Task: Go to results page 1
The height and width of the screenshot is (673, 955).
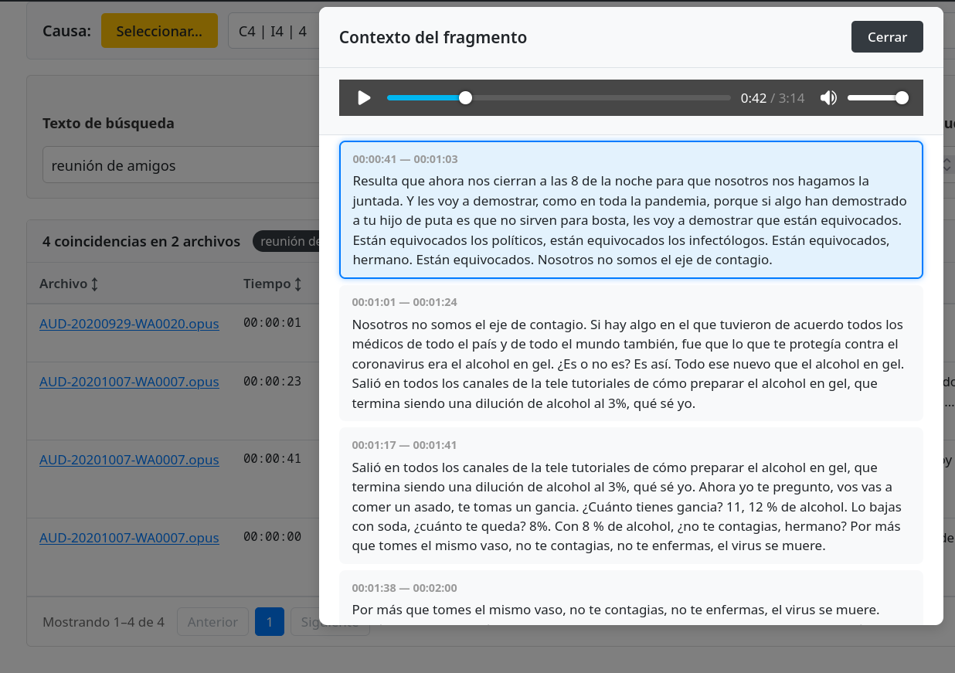Action: [x=270, y=622]
